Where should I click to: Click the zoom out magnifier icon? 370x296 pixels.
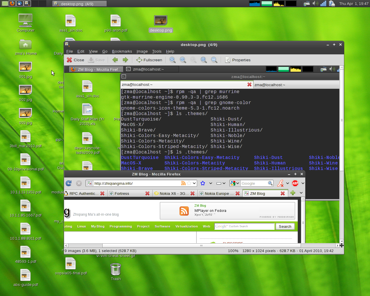click(183, 60)
